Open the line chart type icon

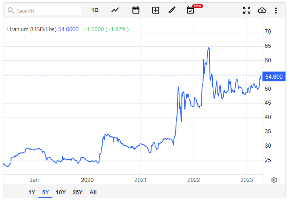pyautogui.click(x=115, y=10)
